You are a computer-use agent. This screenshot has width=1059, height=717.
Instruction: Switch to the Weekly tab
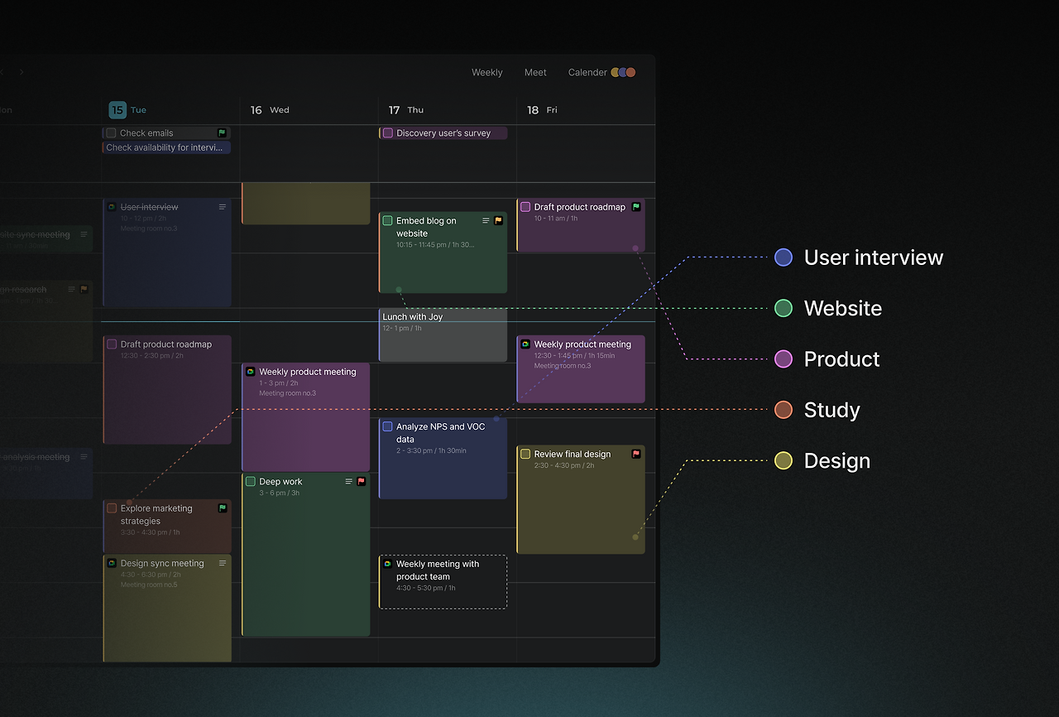pyautogui.click(x=486, y=72)
